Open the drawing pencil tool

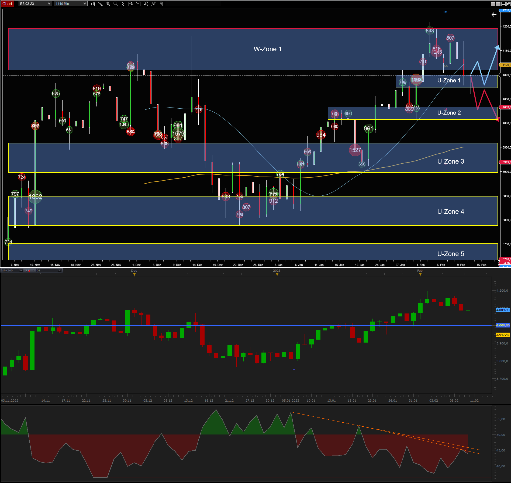tap(101, 4)
